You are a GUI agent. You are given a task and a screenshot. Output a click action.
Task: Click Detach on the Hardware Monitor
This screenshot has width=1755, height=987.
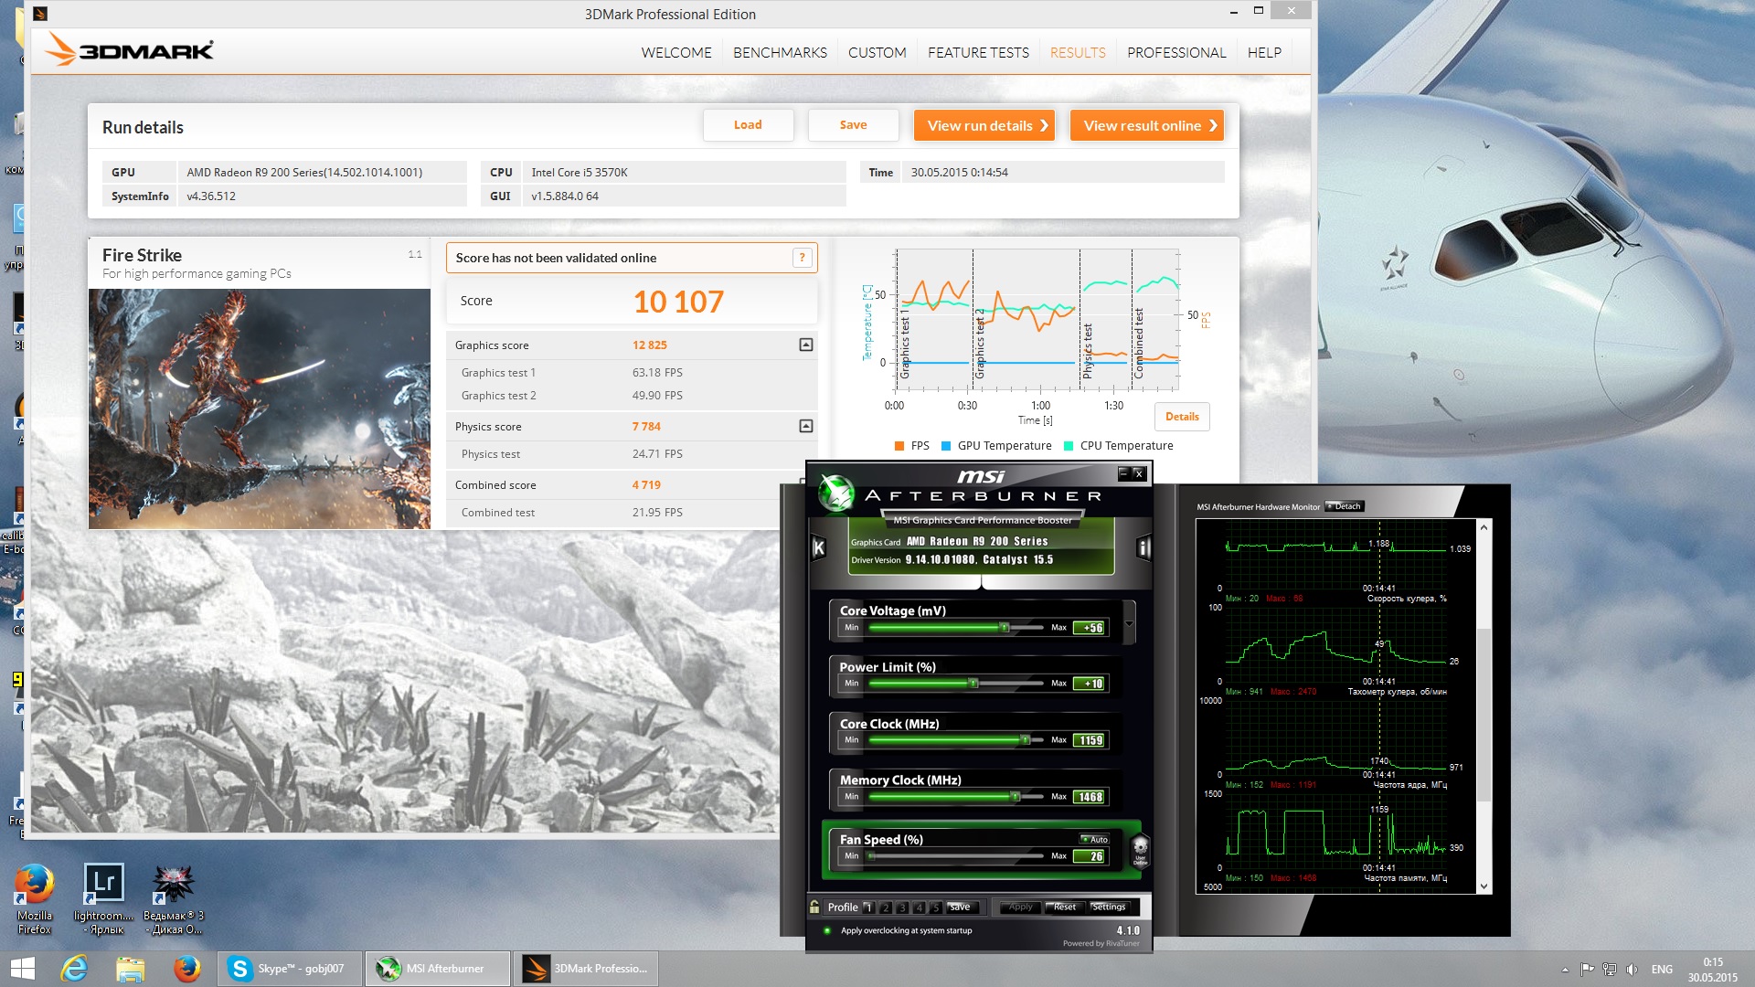click(x=1345, y=506)
